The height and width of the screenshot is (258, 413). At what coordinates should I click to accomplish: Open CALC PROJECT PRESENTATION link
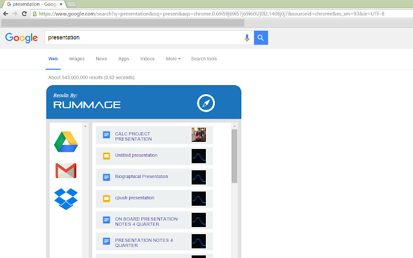click(x=134, y=136)
